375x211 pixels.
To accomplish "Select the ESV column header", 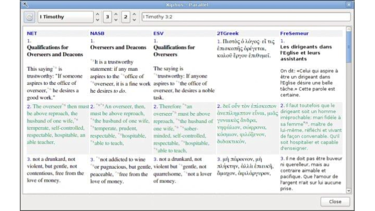I will point(158,33).
